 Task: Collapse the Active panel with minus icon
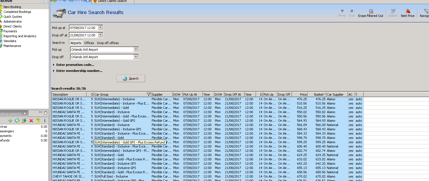46,1
